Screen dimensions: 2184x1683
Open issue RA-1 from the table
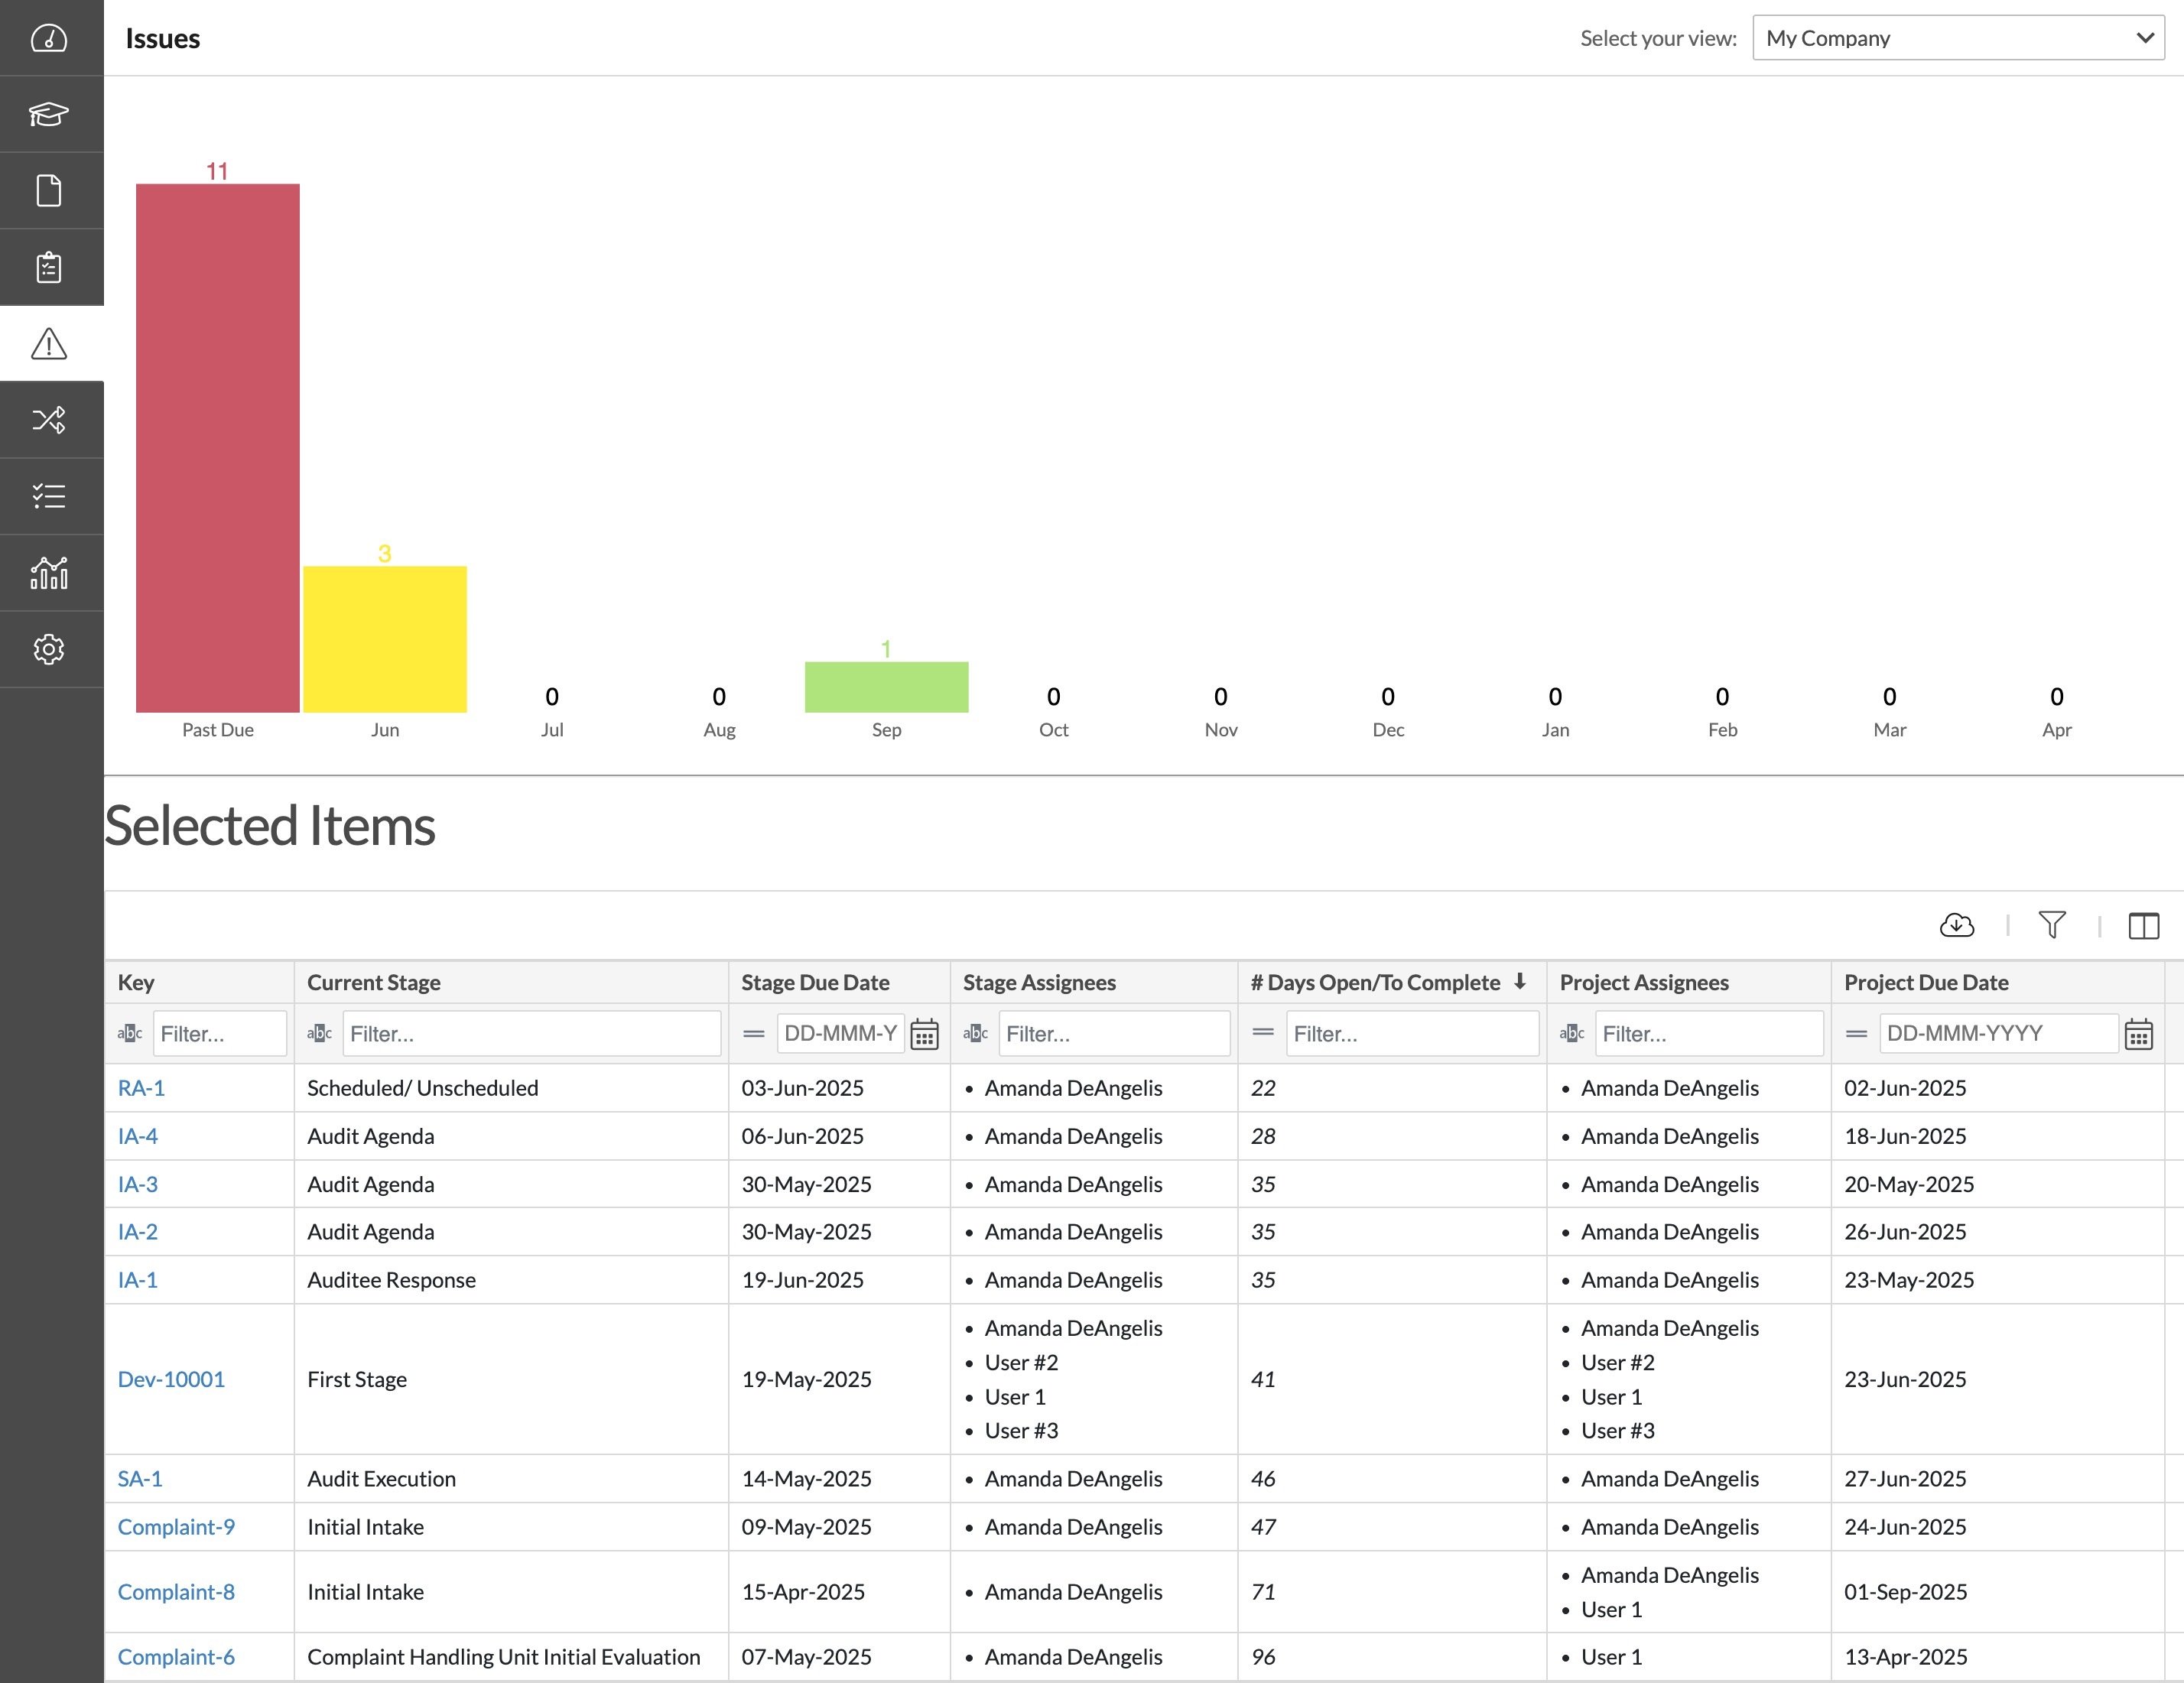point(141,1087)
